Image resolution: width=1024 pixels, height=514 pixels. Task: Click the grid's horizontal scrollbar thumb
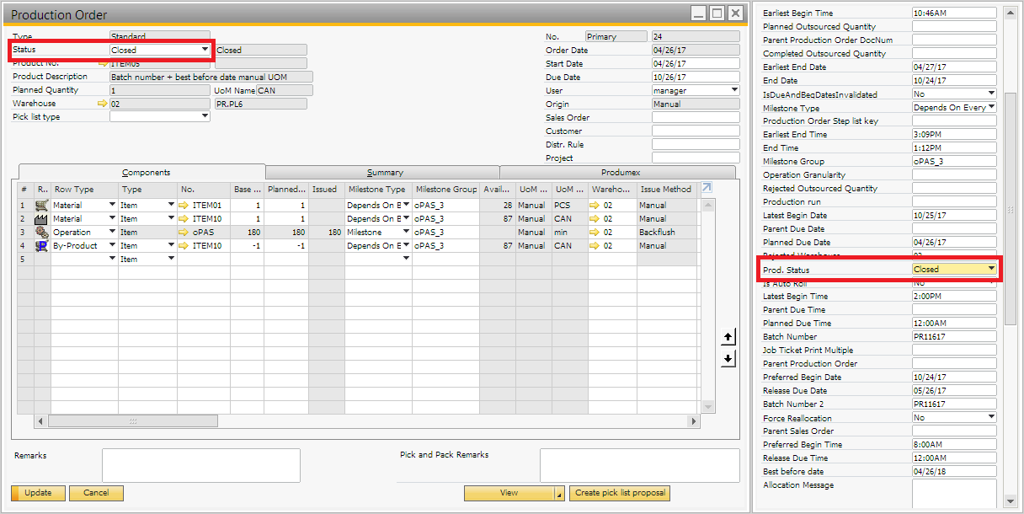point(132,421)
